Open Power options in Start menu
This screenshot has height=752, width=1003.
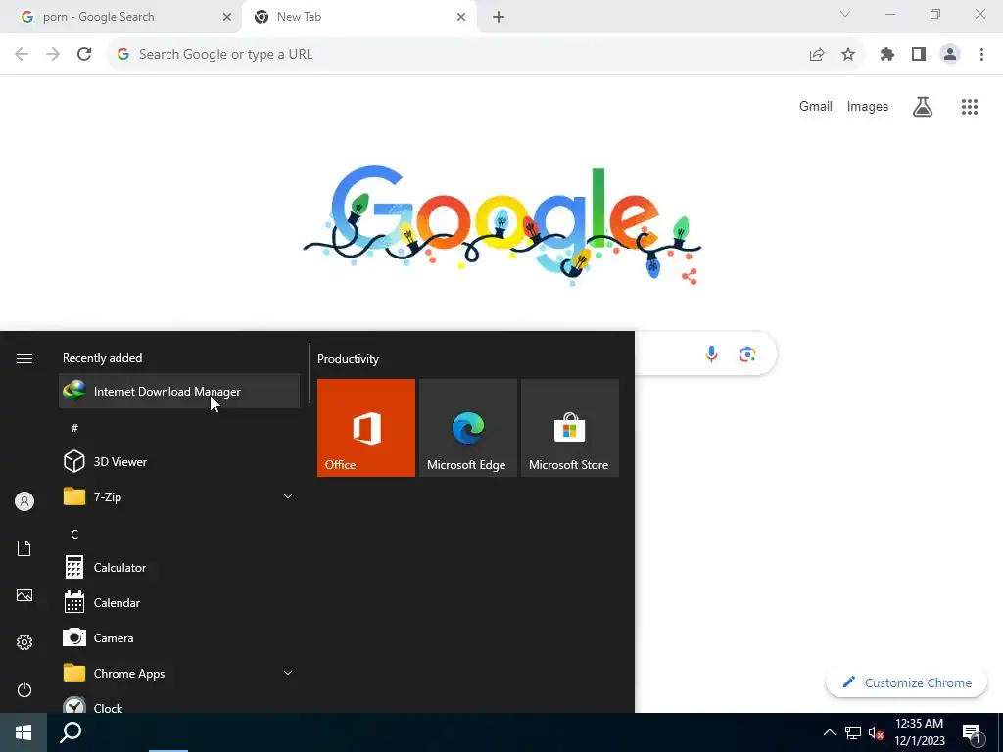click(24, 689)
